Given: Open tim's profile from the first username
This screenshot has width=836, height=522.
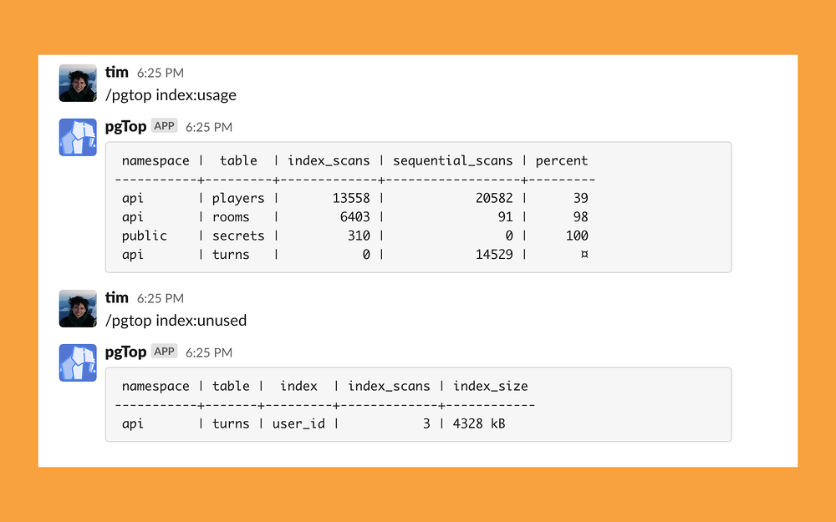Looking at the screenshot, I should pos(117,72).
